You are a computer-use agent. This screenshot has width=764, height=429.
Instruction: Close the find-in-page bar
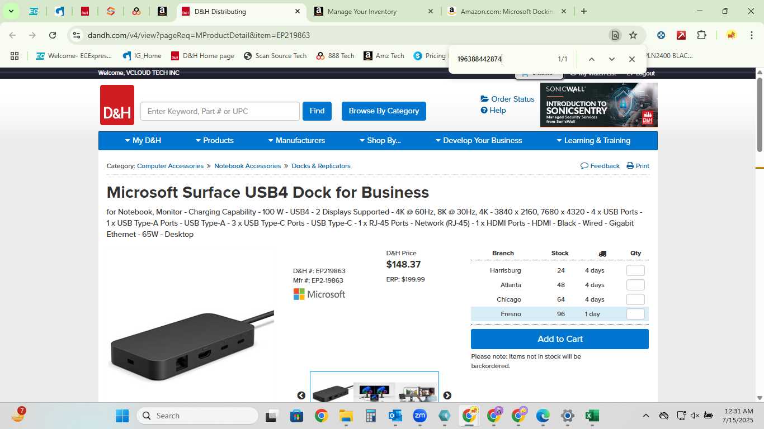(632, 59)
